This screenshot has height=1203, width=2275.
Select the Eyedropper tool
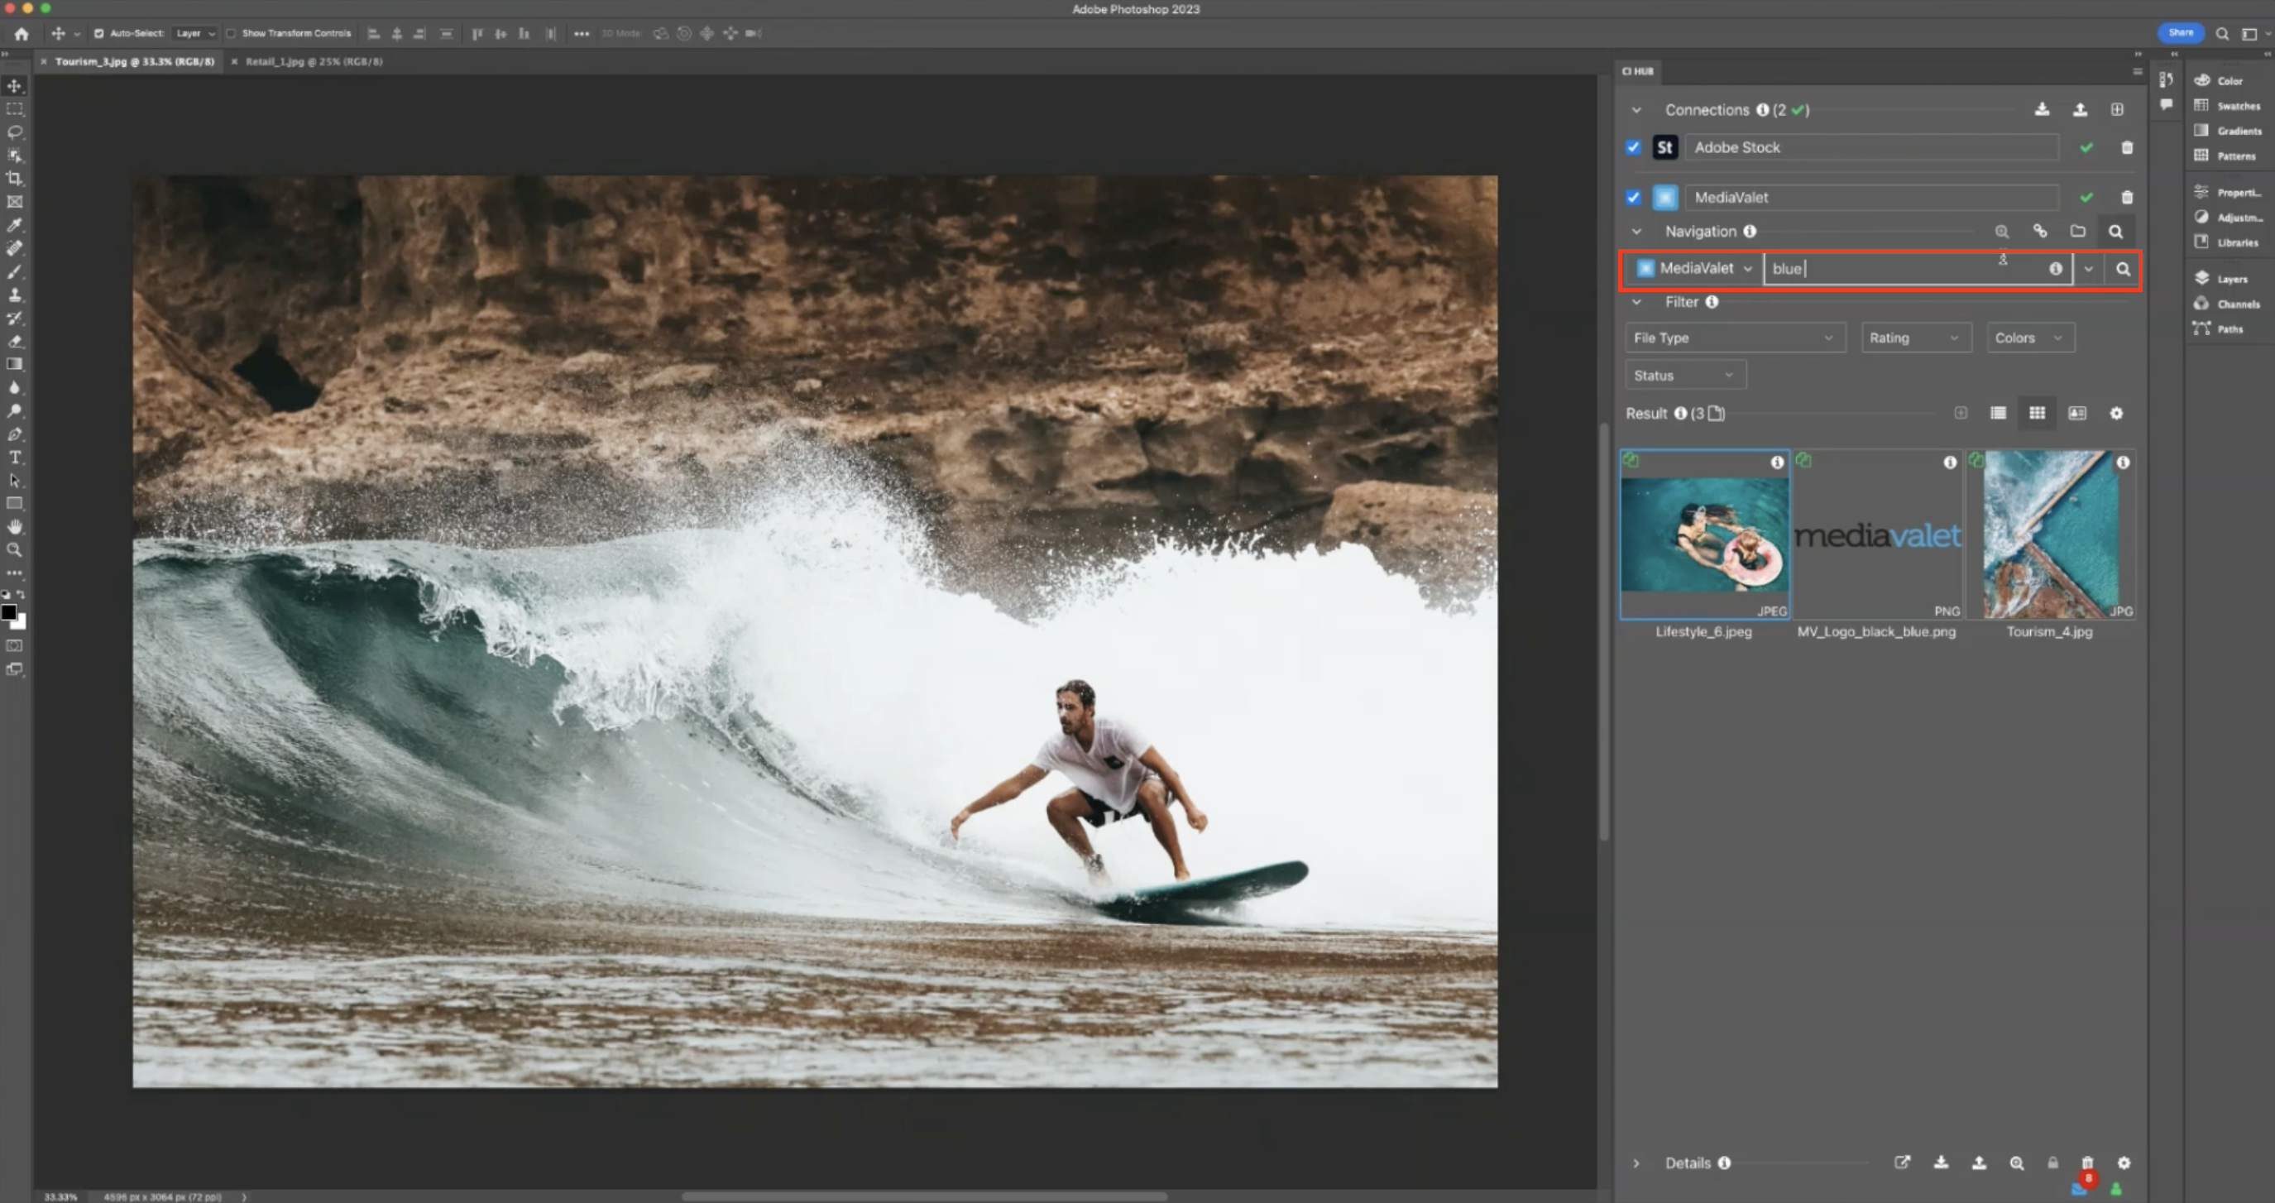(14, 225)
